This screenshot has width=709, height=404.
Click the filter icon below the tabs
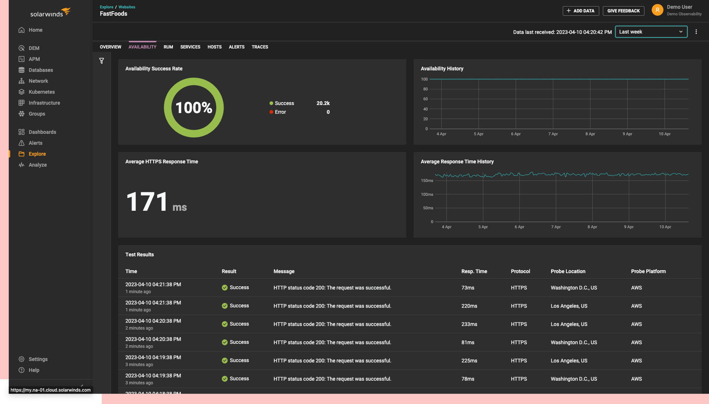pos(102,60)
